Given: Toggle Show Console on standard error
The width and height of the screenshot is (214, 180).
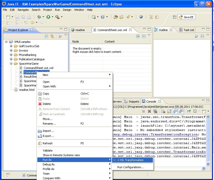Looking at the screenshot, I should [181, 111].
